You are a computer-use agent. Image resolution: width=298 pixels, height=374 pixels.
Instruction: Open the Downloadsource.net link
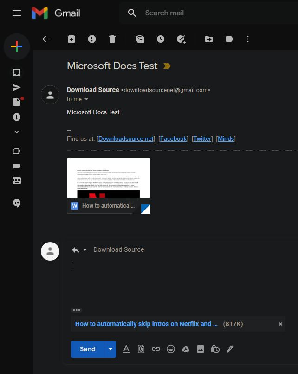126,138
